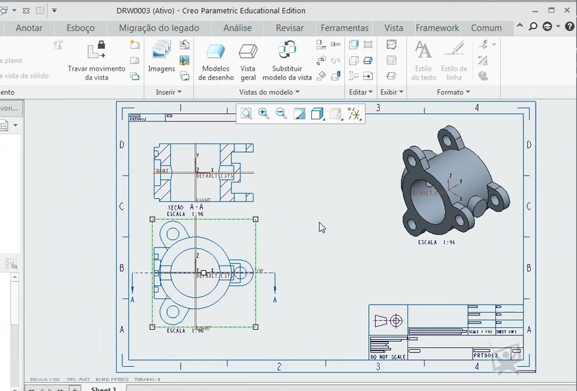Click the Repaint screen icon
The height and width of the screenshot is (391, 577).
tap(299, 114)
